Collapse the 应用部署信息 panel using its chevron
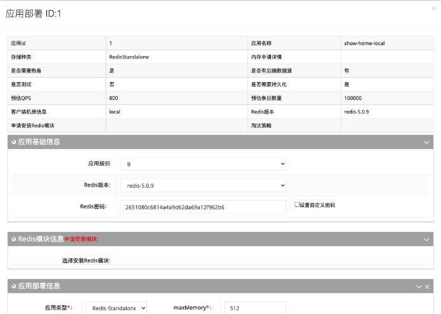The width and height of the screenshot is (441, 314). click(x=419, y=287)
